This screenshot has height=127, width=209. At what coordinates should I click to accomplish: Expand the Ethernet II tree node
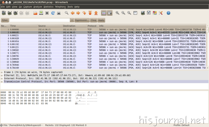click(x=2, y=75)
